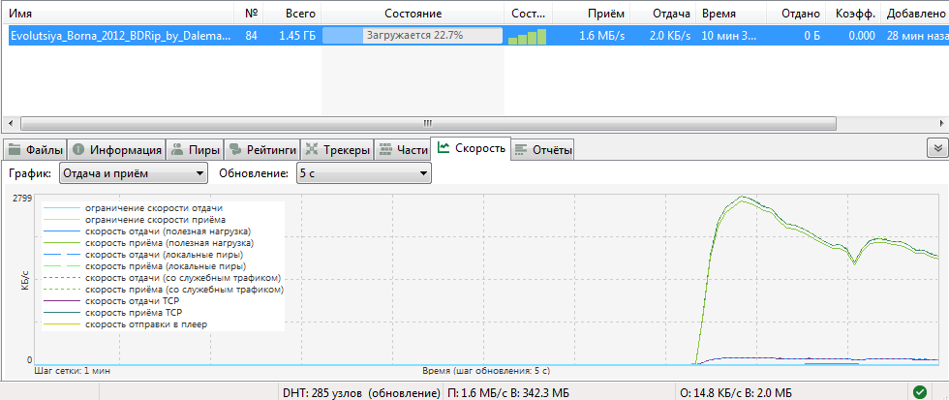The width and height of the screenshot is (949, 400).
Task: Sort by the Добавлено column header
Action: tap(914, 14)
